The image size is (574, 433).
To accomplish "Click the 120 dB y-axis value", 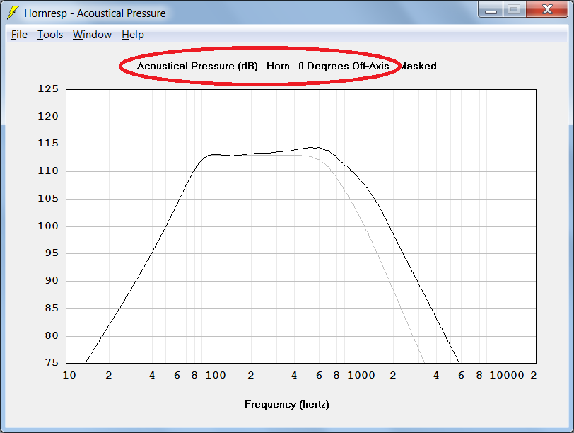I will pos(48,117).
